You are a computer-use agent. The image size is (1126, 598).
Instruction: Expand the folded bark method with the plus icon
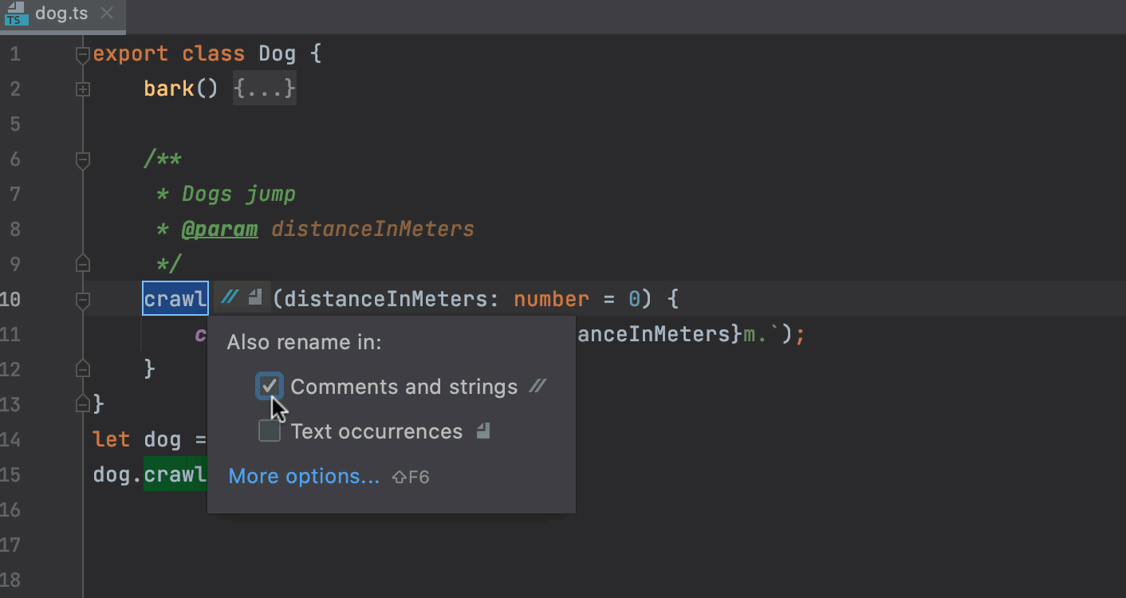tap(82, 89)
